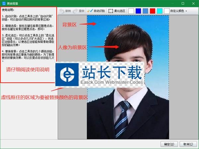Choose the dark blue color swatch
The width and height of the screenshot is (199, 149).
138,11
